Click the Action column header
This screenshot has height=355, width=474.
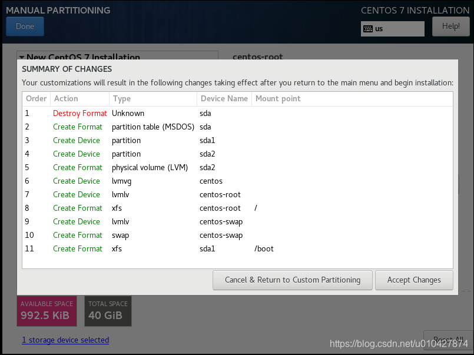pyautogui.click(x=80, y=99)
